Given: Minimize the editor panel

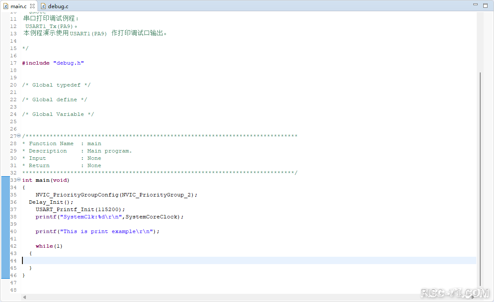Looking at the screenshot, I should tap(475, 5).
